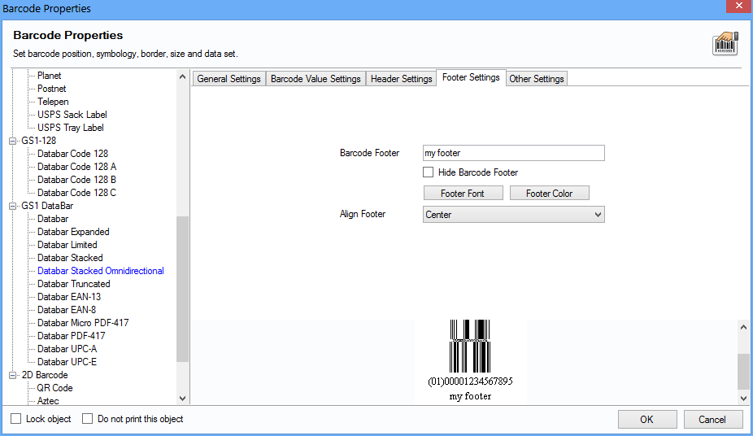This screenshot has height=436, width=753.
Task: Select Databar Code 128 B
Action: pos(76,180)
